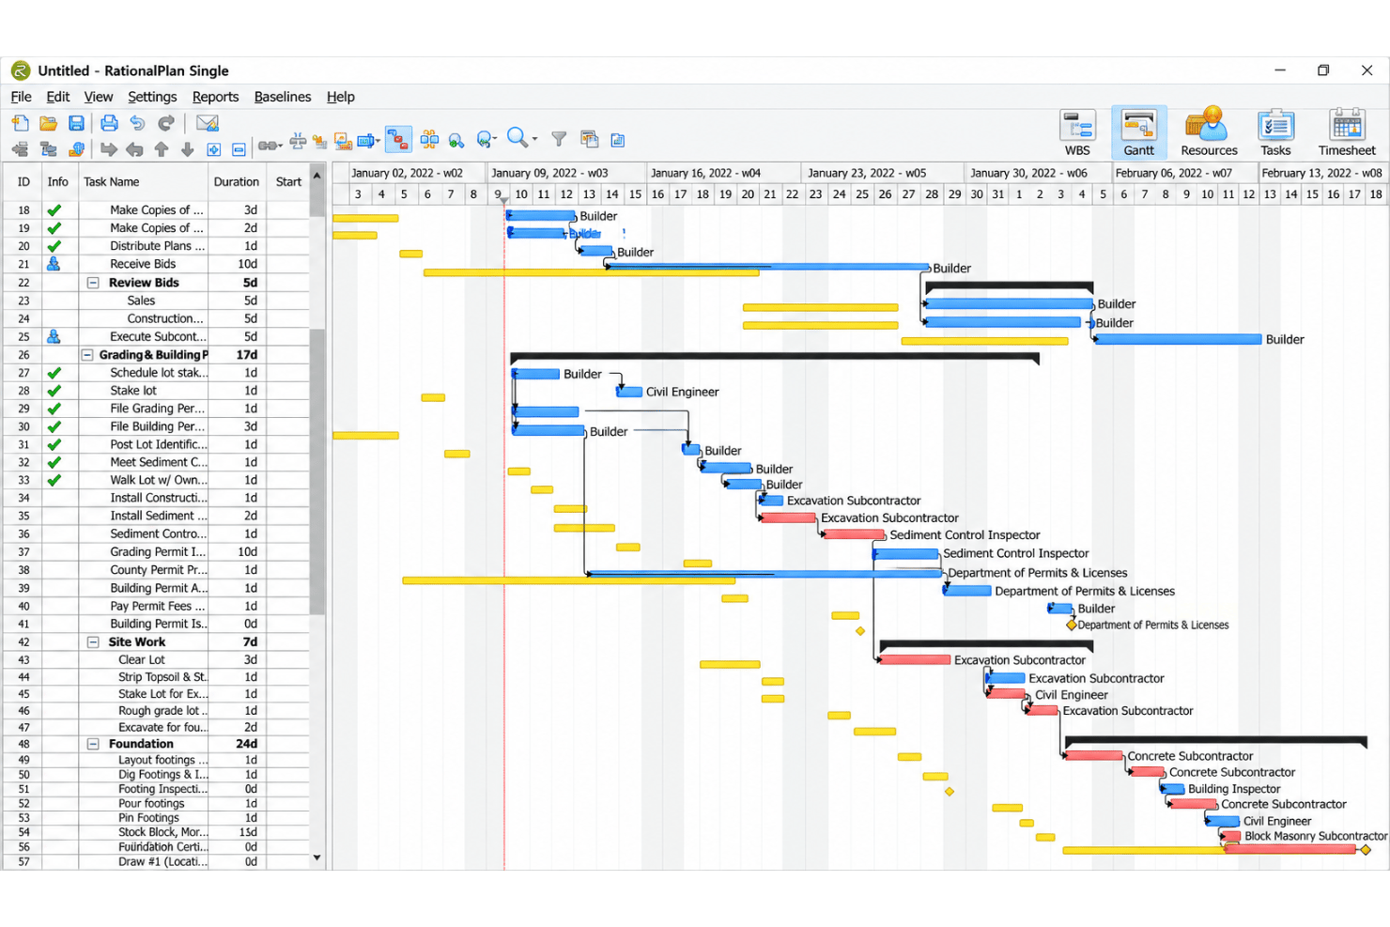
Task: Redo the last undone action
Action: [166, 123]
